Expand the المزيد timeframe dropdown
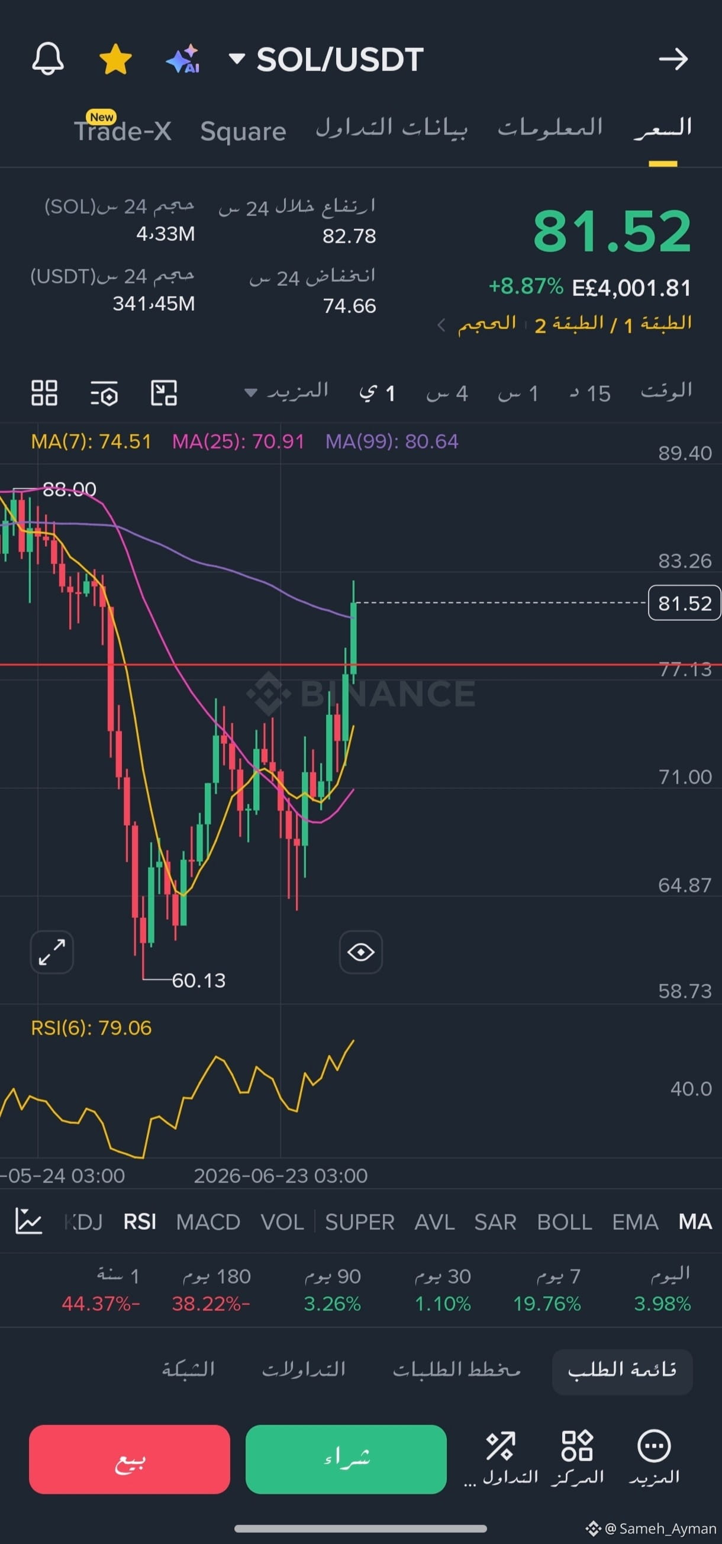The height and width of the screenshot is (1544, 722). pyautogui.click(x=286, y=392)
